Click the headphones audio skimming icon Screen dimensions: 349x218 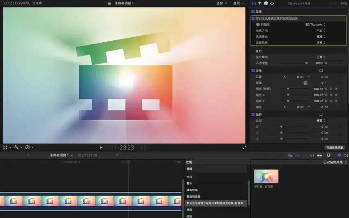(x=312, y=155)
